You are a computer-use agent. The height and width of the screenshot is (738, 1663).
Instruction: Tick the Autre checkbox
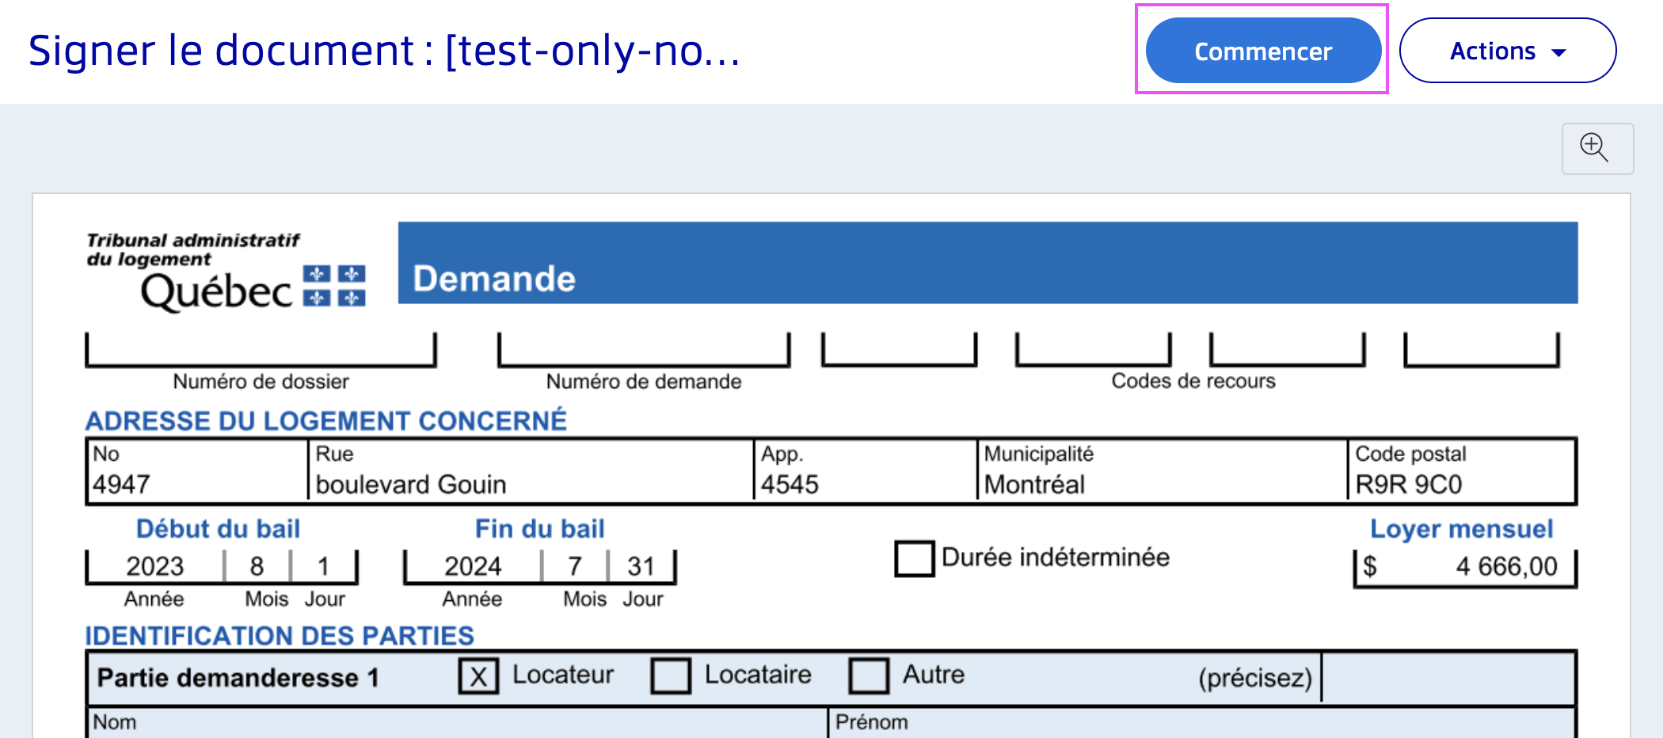click(869, 676)
